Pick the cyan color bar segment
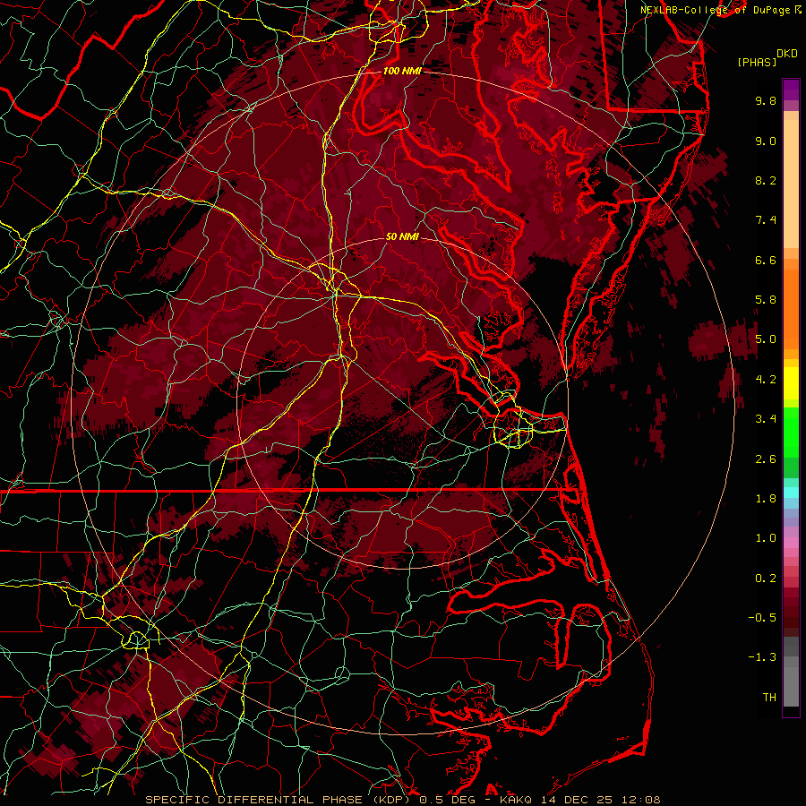The height and width of the screenshot is (806, 806). tap(791, 493)
